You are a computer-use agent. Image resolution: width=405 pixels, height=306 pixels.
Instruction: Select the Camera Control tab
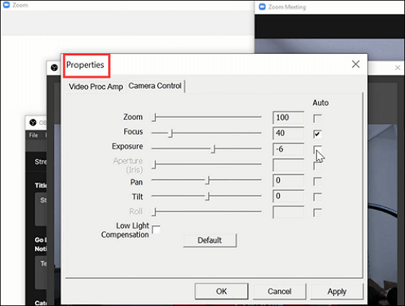155,86
